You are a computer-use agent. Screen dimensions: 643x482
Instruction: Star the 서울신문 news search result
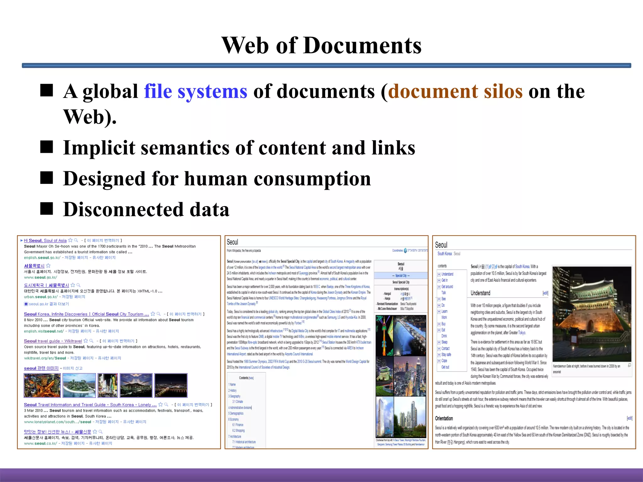95,431
